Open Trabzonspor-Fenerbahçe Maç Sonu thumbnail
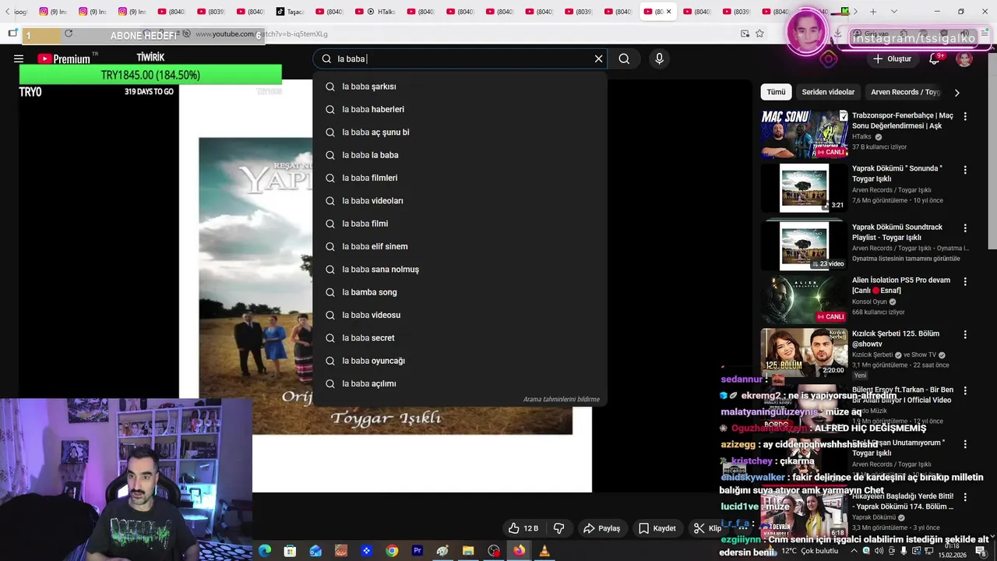This screenshot has height=561, width=997. click(804, 134)
